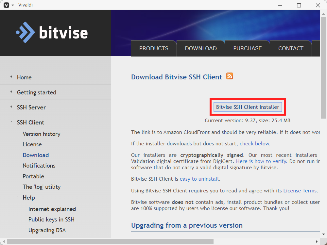Viewport: 327px width, 245px height.
Task: Select SSH Client sidebar entry
Action: pos(30,122)
